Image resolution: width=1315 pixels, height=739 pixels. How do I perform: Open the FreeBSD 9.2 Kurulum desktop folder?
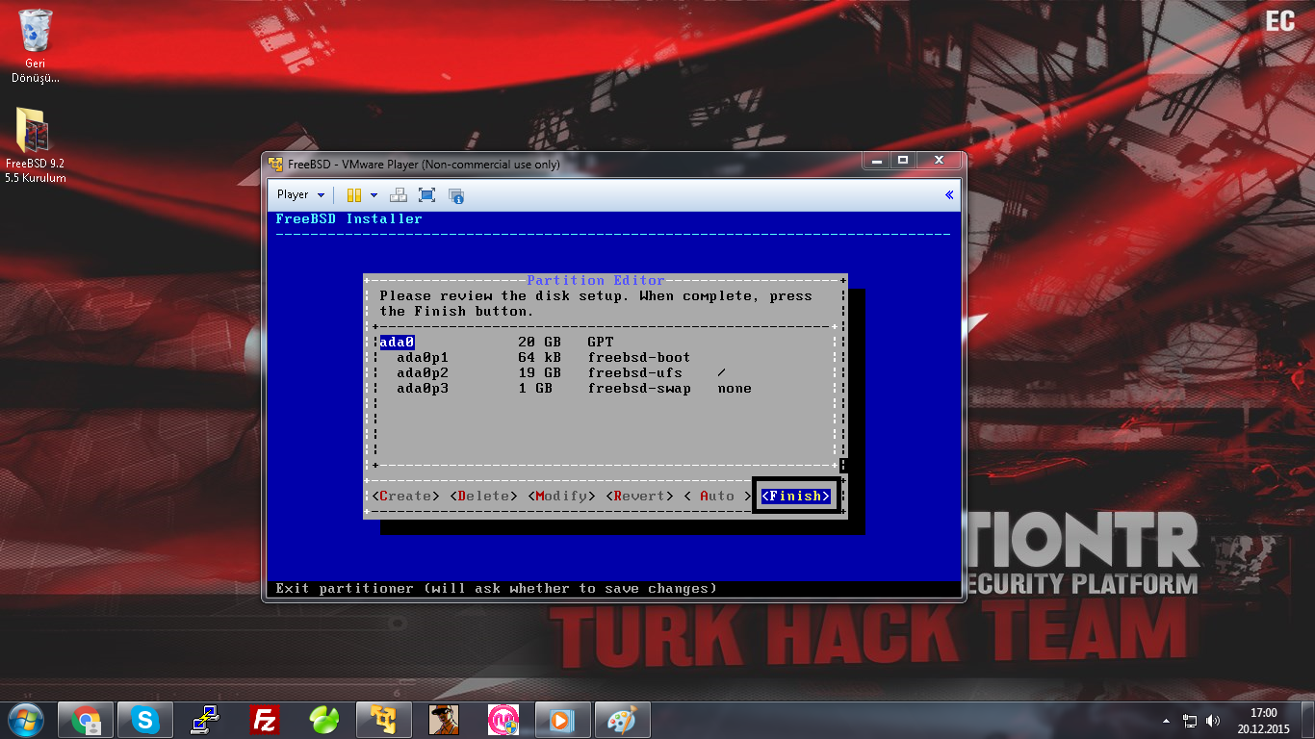click(35, 145)
